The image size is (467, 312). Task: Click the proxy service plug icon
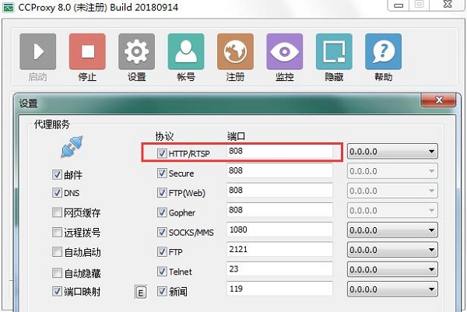pyautogui.click(x=72, y=147)
